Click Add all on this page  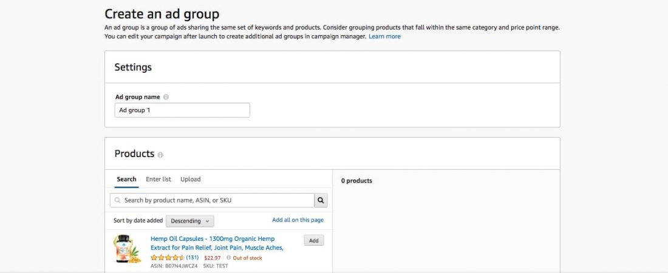(x=298, y=220)
